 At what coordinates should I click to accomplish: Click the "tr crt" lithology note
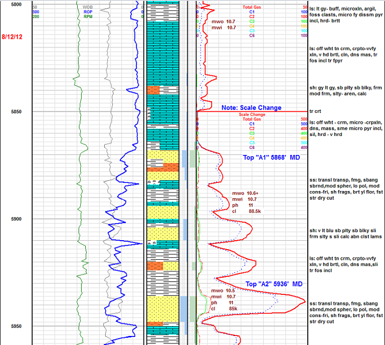[x=316, y=111]
